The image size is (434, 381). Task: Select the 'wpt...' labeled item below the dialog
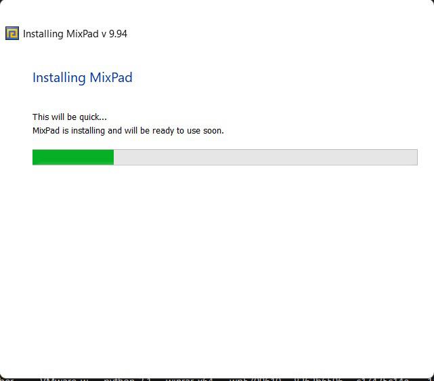[255, 379]
